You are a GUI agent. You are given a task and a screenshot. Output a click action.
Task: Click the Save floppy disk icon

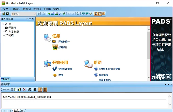click(7, 14)
